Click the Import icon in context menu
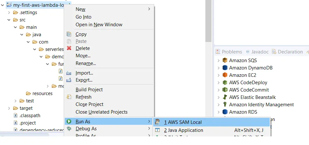The image size is (309, 145). (x=69, y=73)
